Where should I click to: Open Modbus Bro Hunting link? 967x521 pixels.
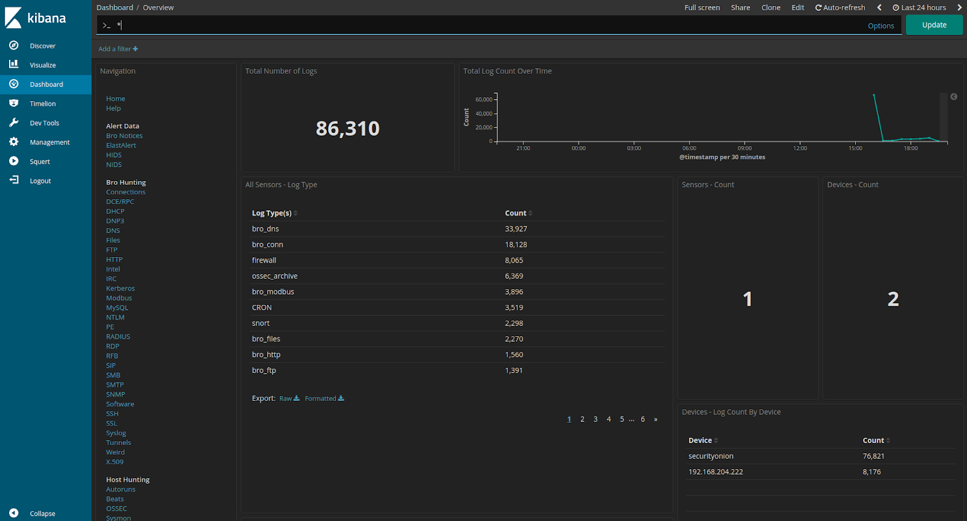coord(119,298)
